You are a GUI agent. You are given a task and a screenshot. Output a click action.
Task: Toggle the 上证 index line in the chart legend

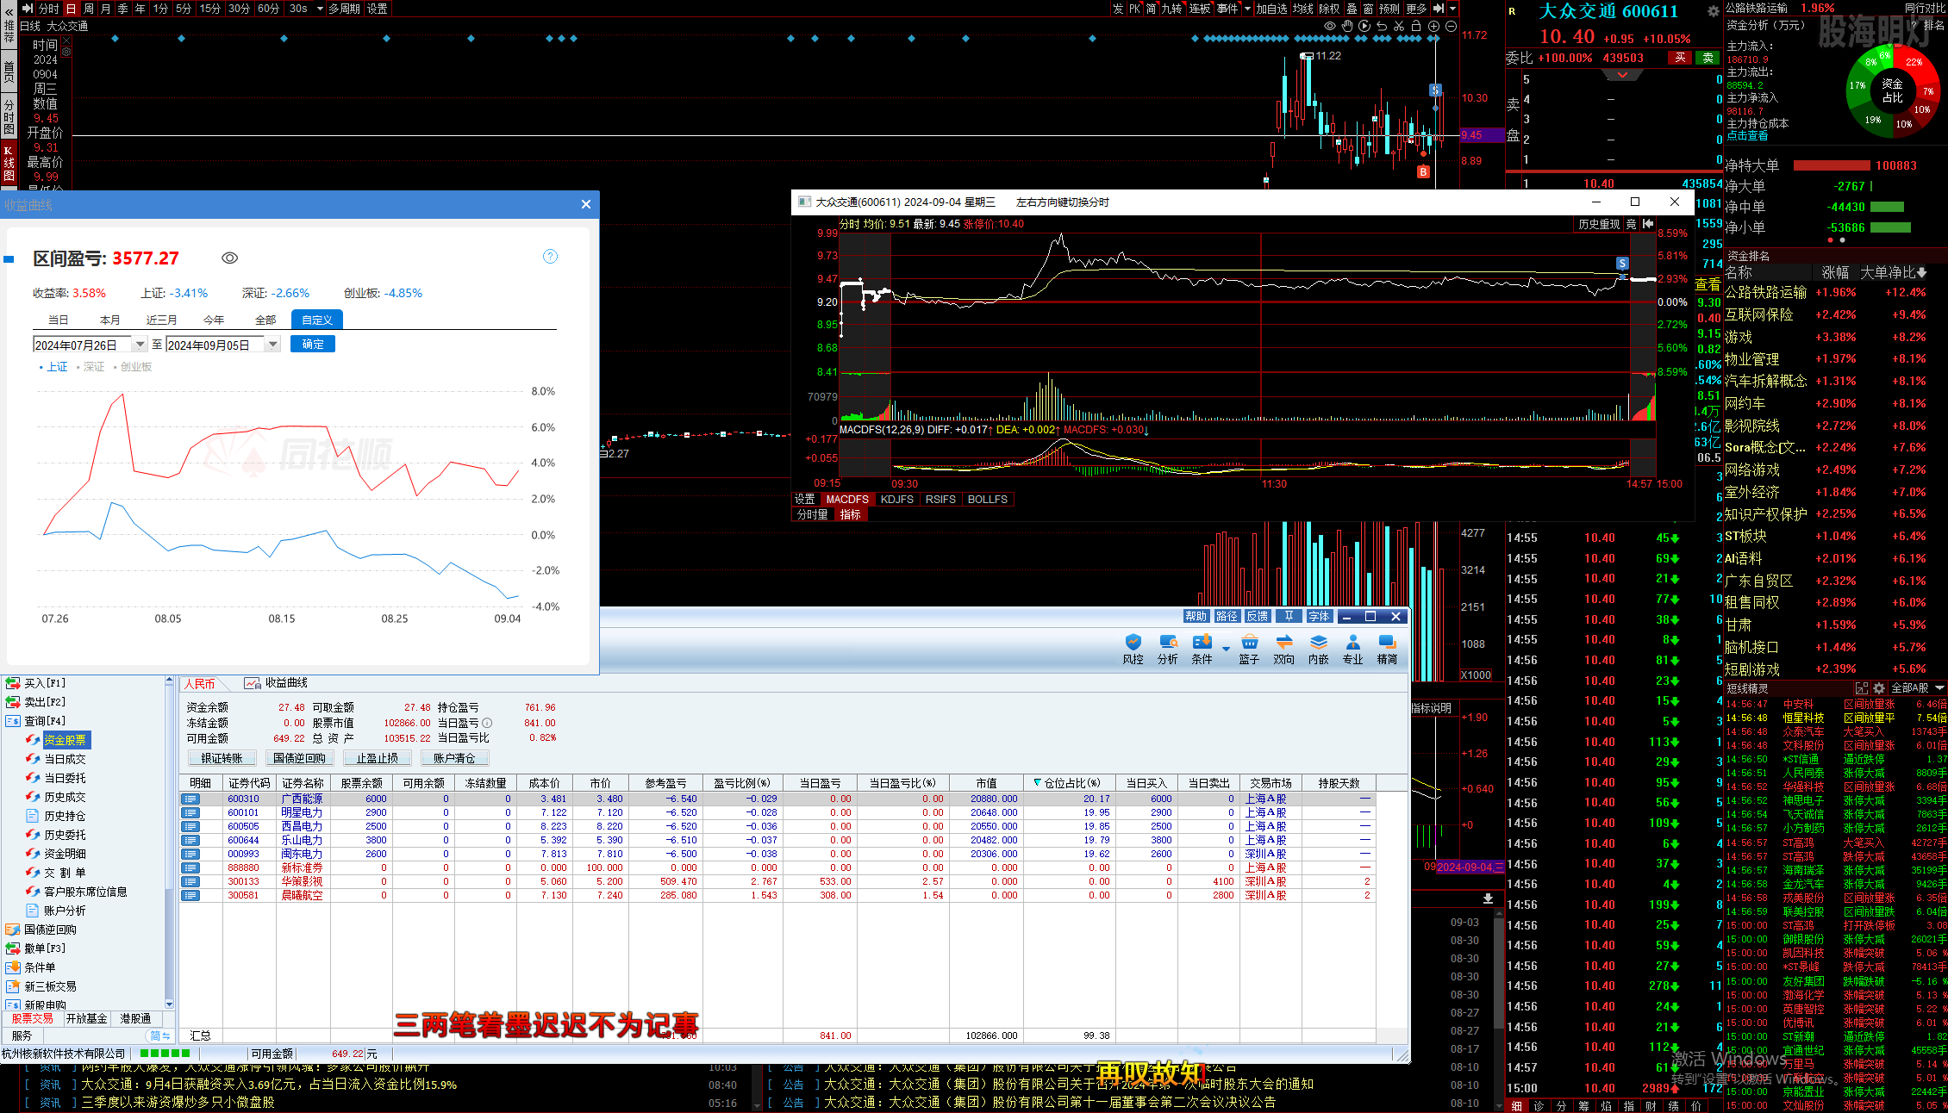click(53, 367)
